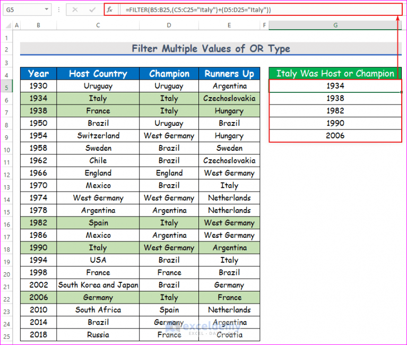The width and height of the screenshot is (407, 345).
Task: Click year cell 1966
Action: 38,173
